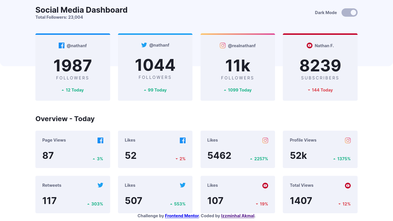
Task: Click the Facebook icon in the 52 Likes card
Action: 183,140
